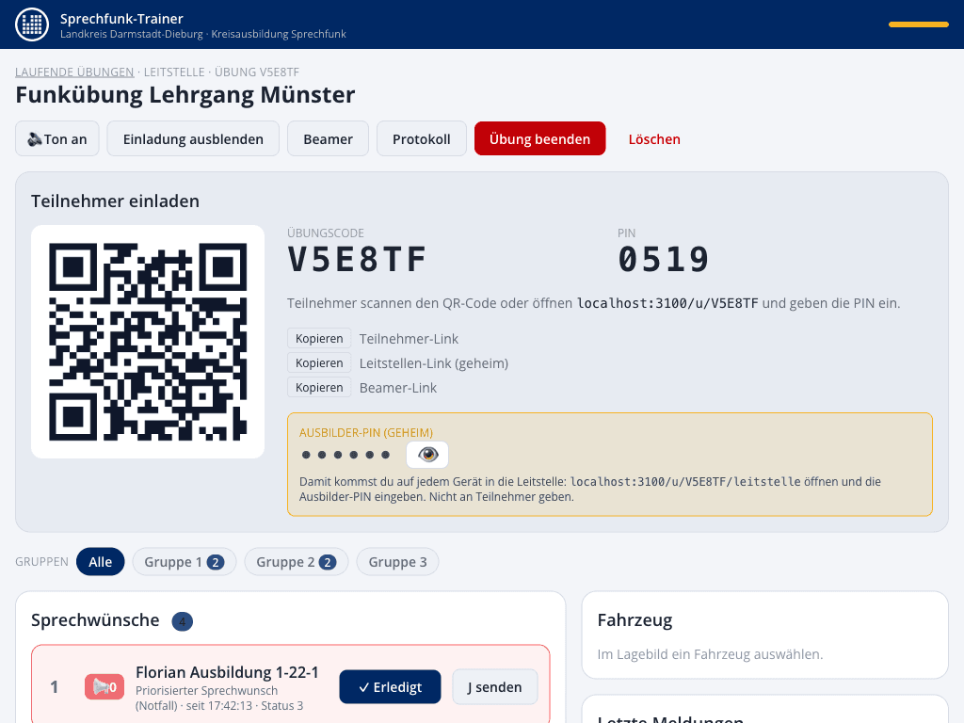
Task: Click the Sprechwünsche count badge 4
Action: 182,621
